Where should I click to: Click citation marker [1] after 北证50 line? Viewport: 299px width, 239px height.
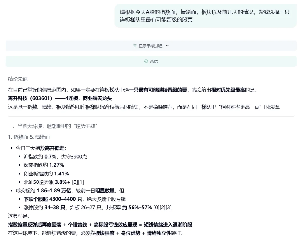(81, 182)
